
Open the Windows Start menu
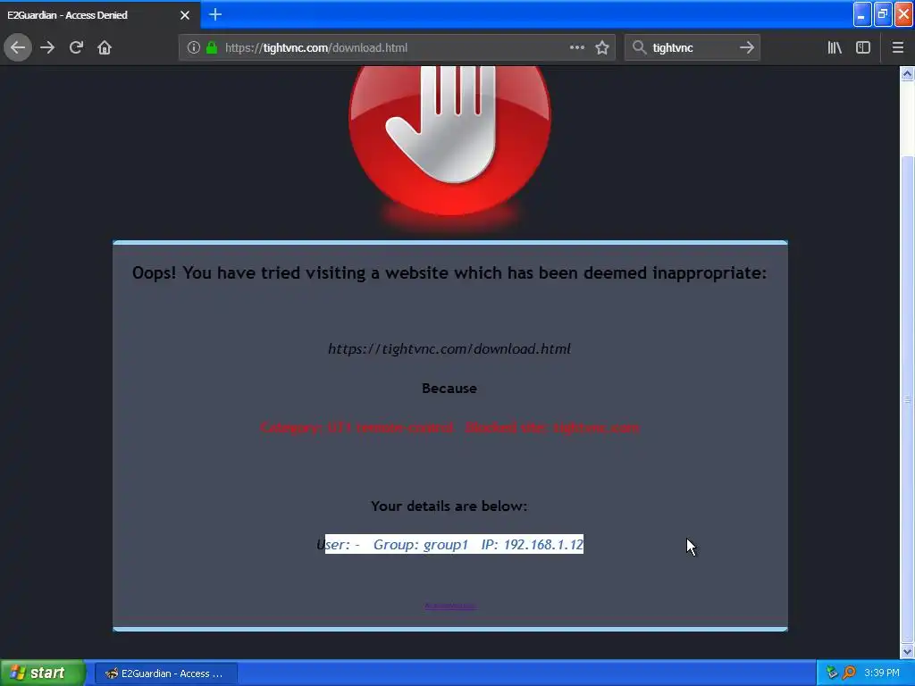(x=42, y=673)
